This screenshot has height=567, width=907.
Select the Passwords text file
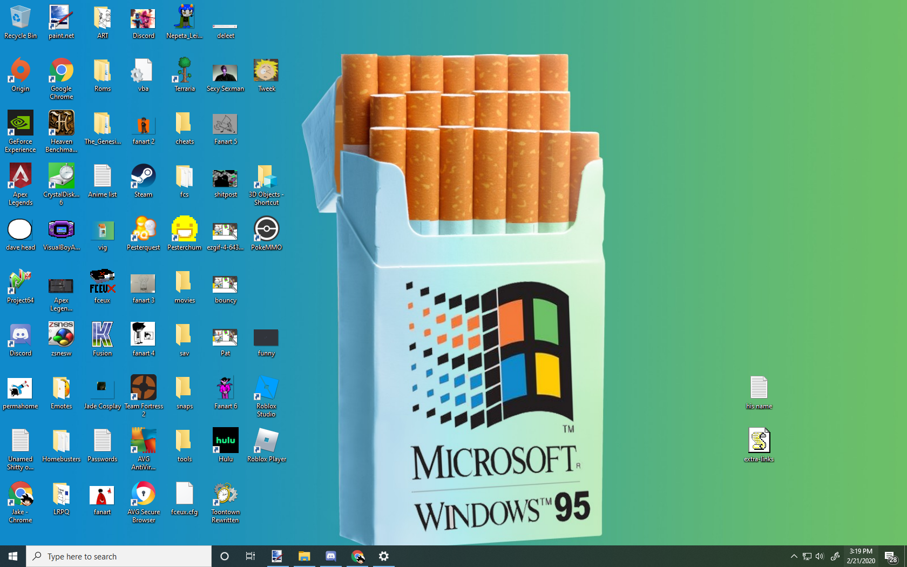coord(103,446)
